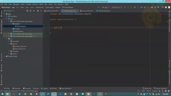Click Collapse All in Project panel
The height and width of the screenshot is (96, 171).
pos(34,11)
